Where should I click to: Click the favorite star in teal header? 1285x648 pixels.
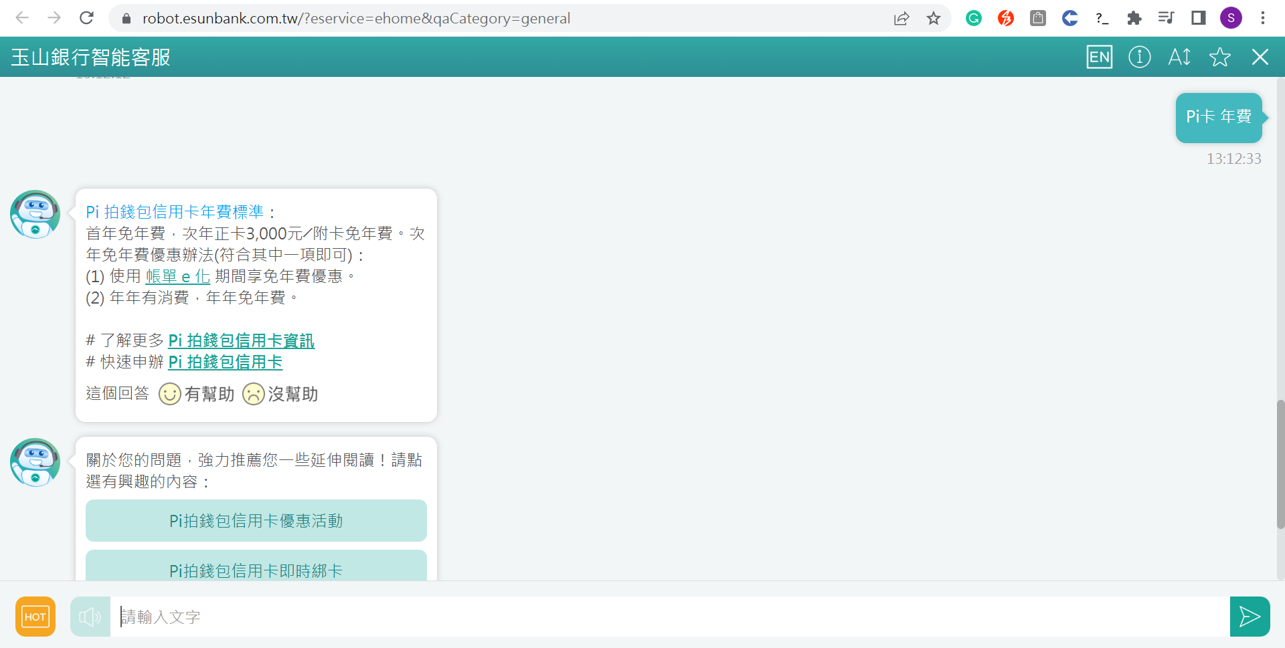pyautogui.click(x=1219, y=57)
